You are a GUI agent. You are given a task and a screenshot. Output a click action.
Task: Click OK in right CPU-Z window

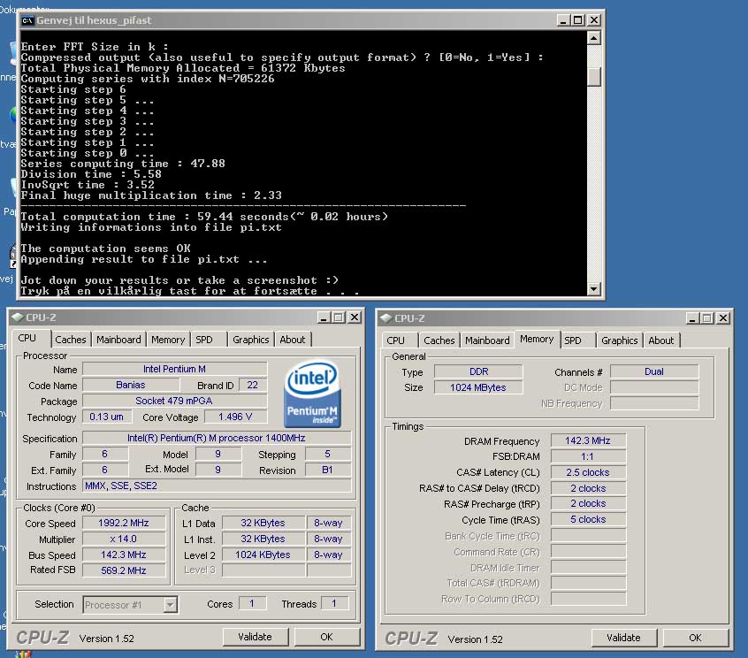point(696,638)
